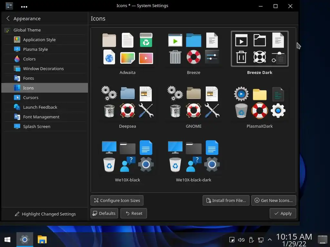
Task: Restore the Defaults
Action: pos(104,213)
